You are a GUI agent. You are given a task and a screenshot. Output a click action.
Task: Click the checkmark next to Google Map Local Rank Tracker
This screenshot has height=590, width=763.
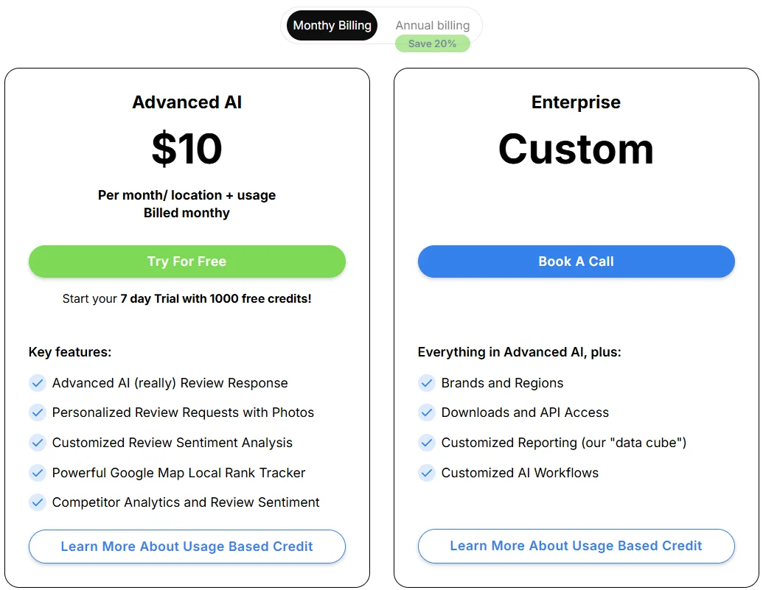click(38, 473)
